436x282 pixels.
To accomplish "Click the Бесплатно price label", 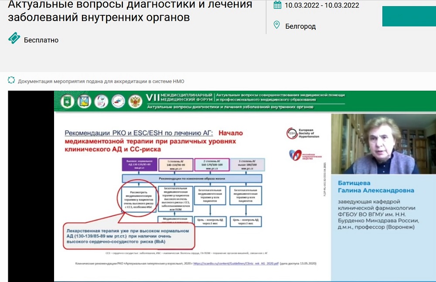I will [x=41, y=40].
